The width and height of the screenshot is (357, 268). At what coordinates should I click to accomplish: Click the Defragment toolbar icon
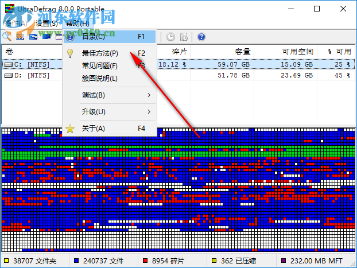[20, 37]
